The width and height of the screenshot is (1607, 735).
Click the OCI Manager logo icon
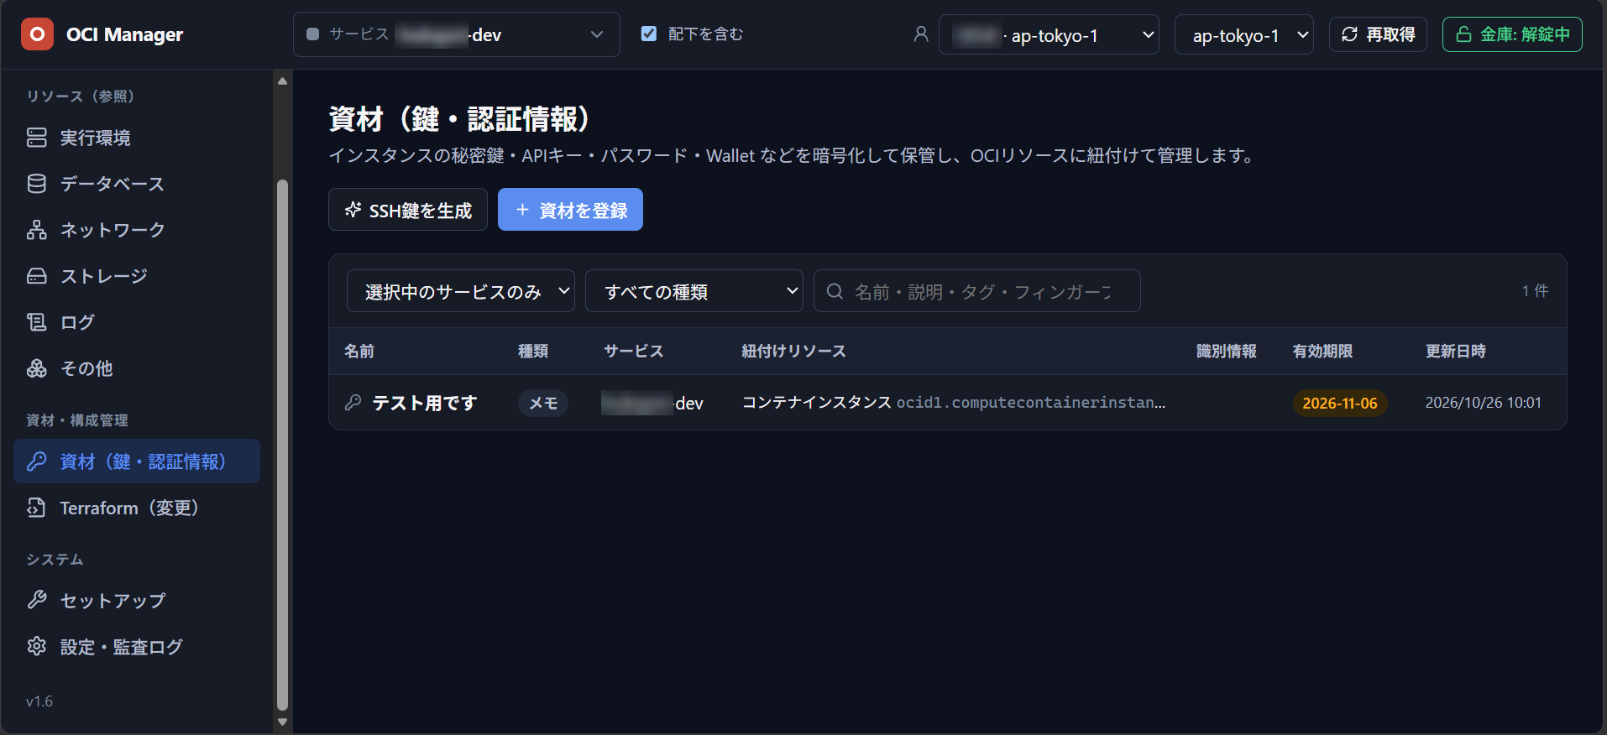pyautogui.click(x=37, y=34)
